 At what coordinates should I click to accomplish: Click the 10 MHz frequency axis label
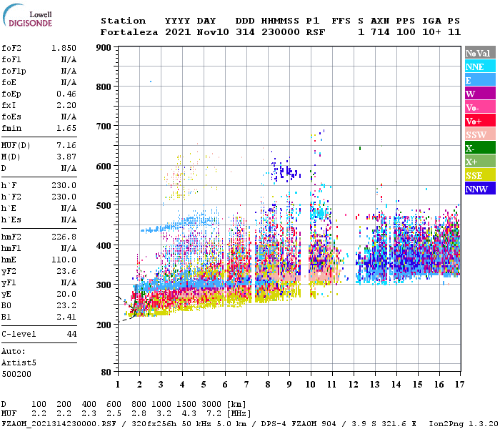pyautogui.click(x=311, y=385)
